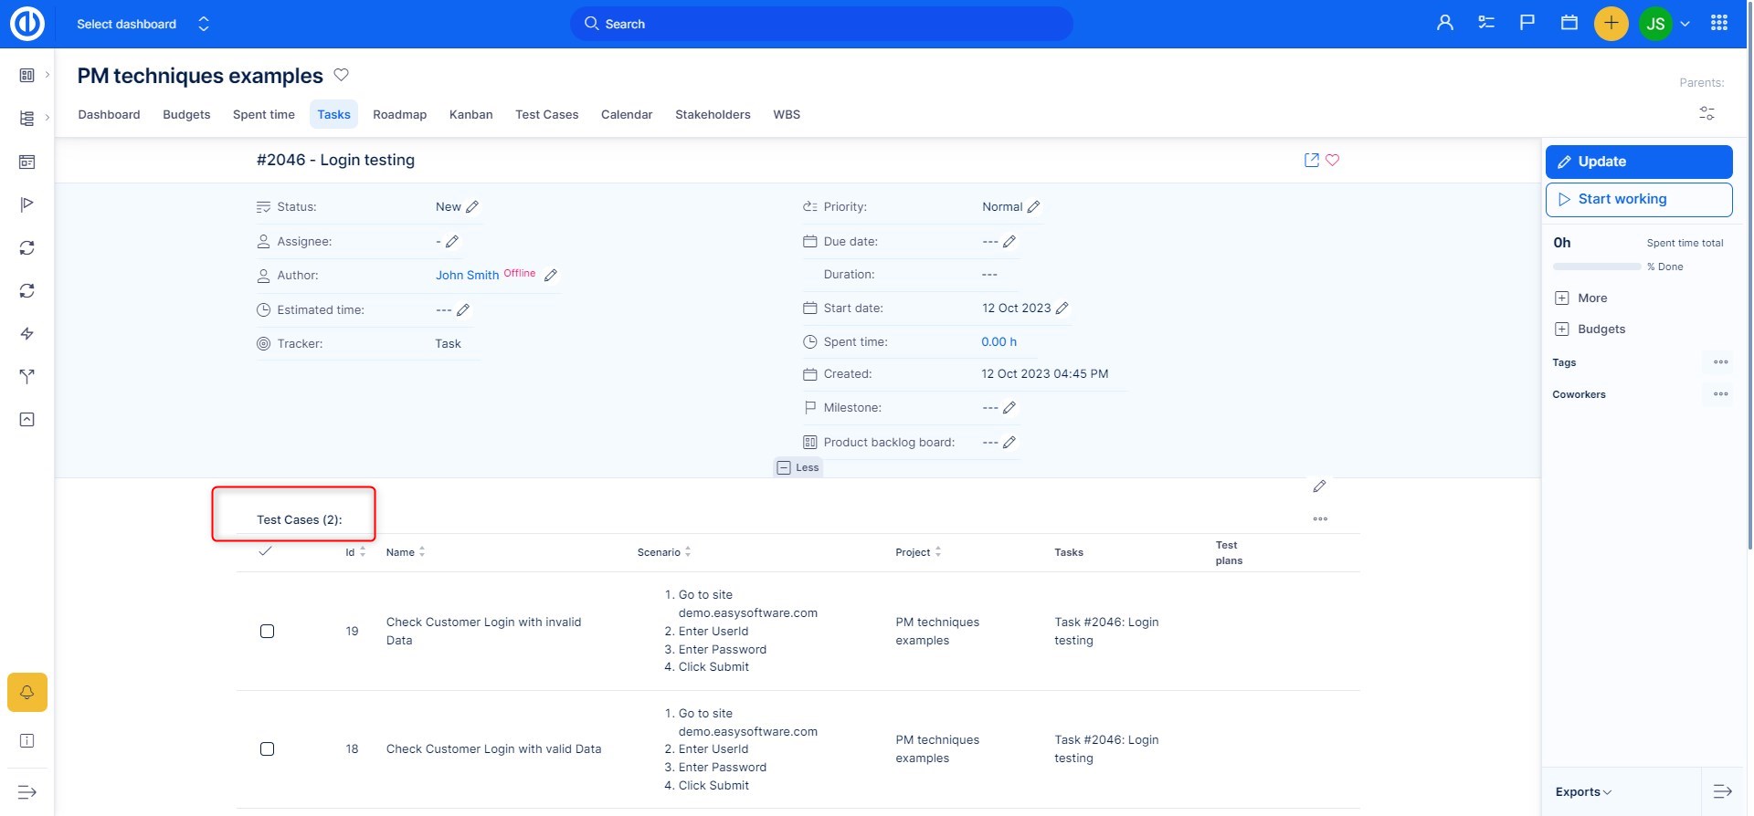
Task: Click the top Search input field
Action: (x=822, y=24)
